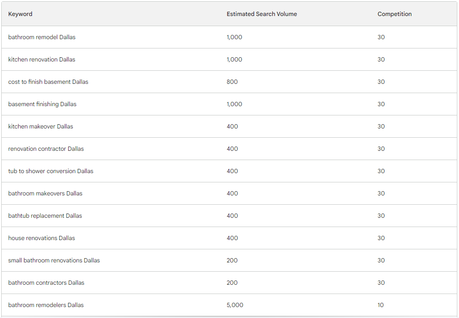The image size is (459, 318).
Task: Click 'kitchen makeover Dallas' in the table
Action: coord(40,126)
